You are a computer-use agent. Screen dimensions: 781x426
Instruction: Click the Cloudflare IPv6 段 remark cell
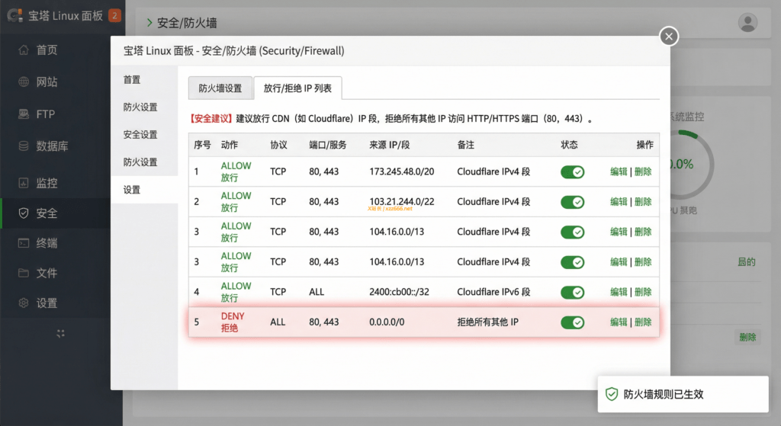493,292
